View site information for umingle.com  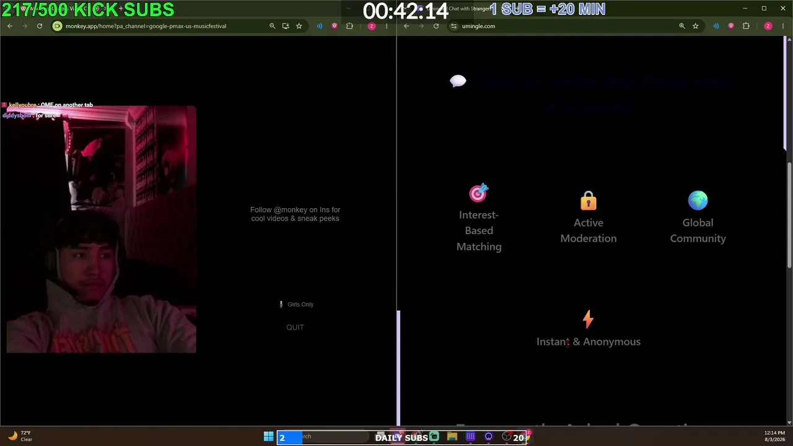pyautogui.click(x=454, y=26)
